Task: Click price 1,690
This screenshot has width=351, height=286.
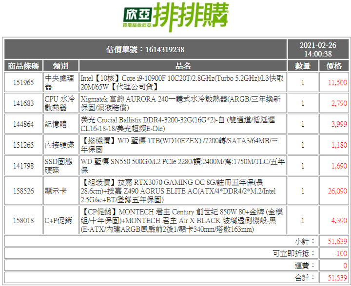Action: click(x=339, y=166)
